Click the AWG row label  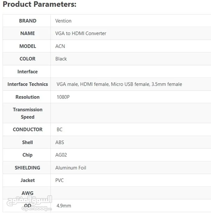point(28,193)
